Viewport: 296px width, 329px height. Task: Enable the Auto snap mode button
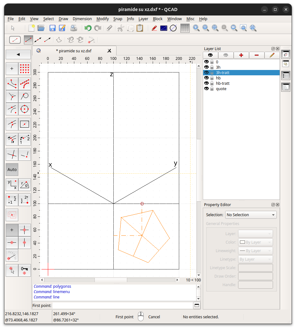pos(12,170)
